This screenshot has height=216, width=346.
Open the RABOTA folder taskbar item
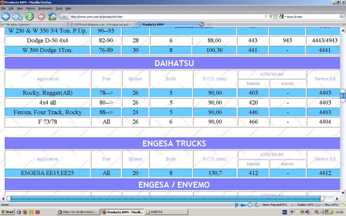(167, 212)
